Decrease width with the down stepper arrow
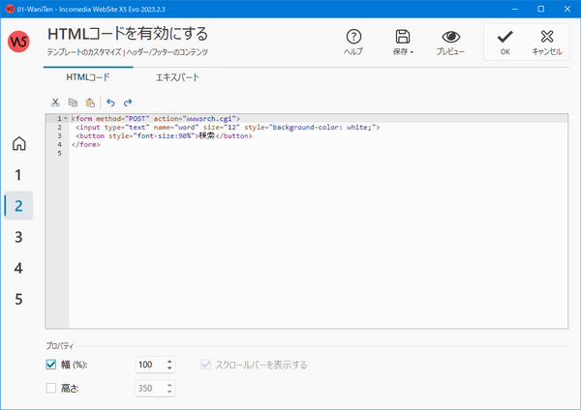The image size is (581, 410). (x=169, y=368)
